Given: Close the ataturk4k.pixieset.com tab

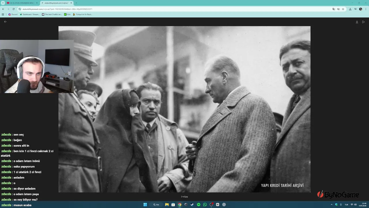Looking at the screenshot, I should tap(71, 3).
